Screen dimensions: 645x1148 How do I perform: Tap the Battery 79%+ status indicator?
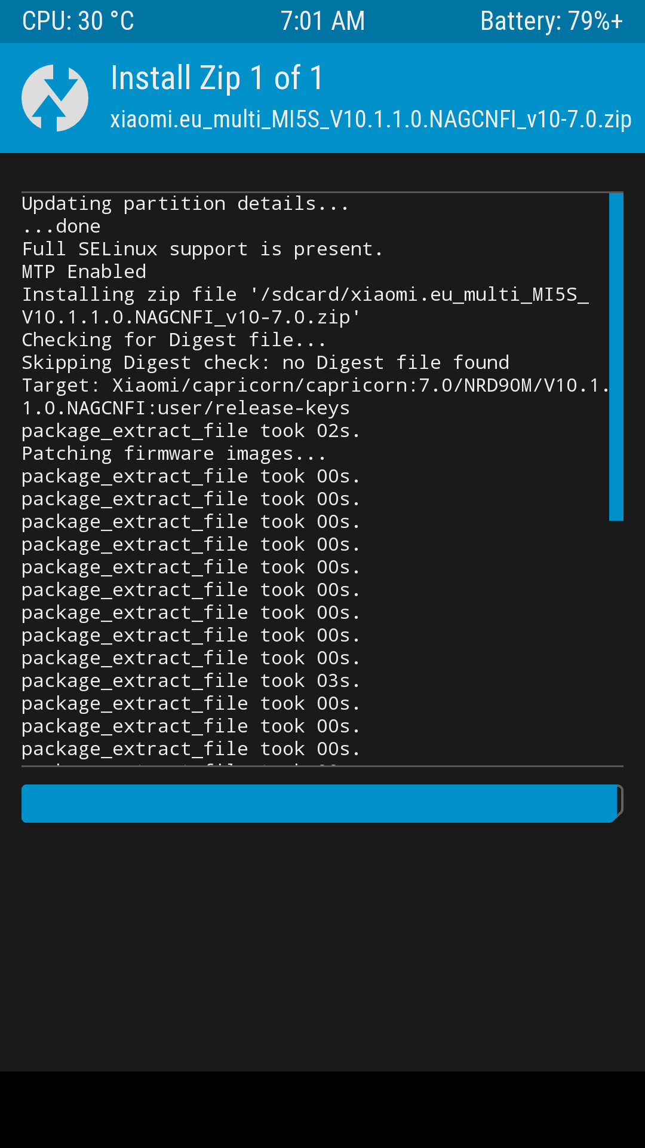point(552,22)
